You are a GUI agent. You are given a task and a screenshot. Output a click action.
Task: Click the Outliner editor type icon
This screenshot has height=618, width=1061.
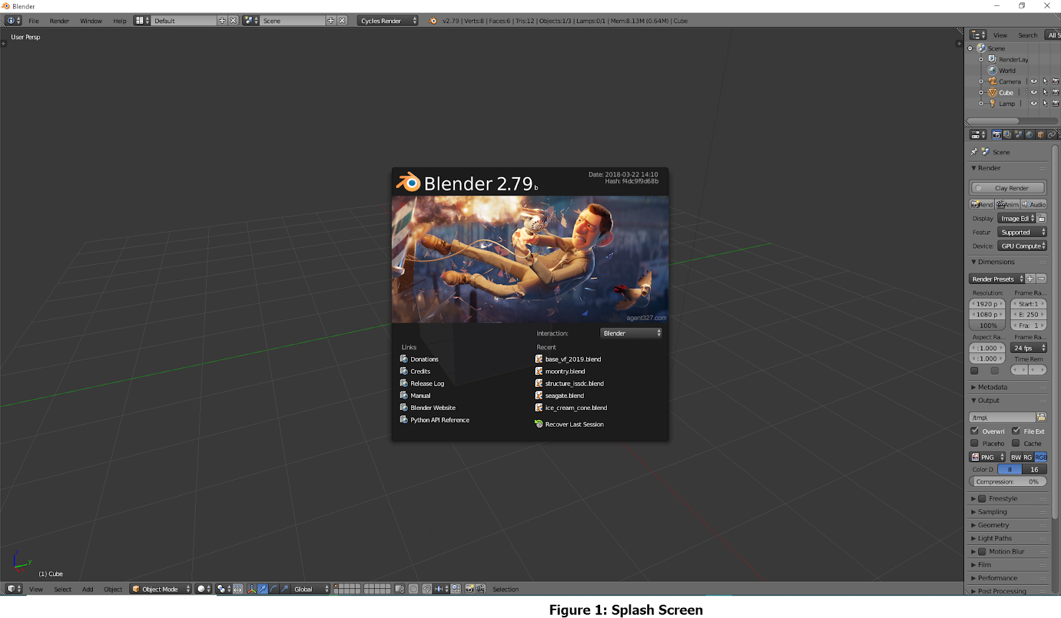point(978,35)
